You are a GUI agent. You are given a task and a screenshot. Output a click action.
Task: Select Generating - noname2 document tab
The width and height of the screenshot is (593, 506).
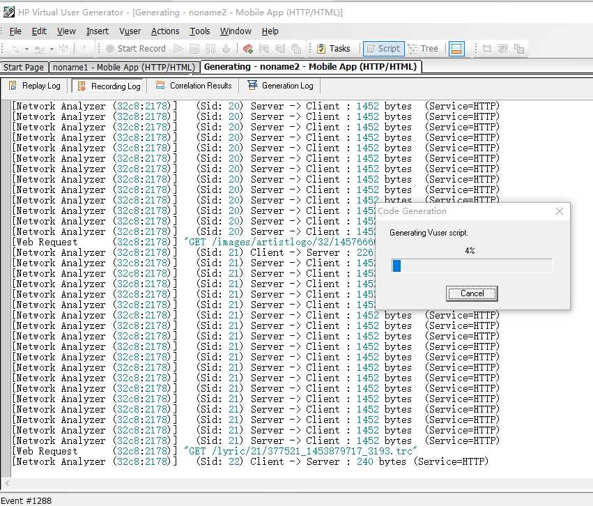[310, 66]
